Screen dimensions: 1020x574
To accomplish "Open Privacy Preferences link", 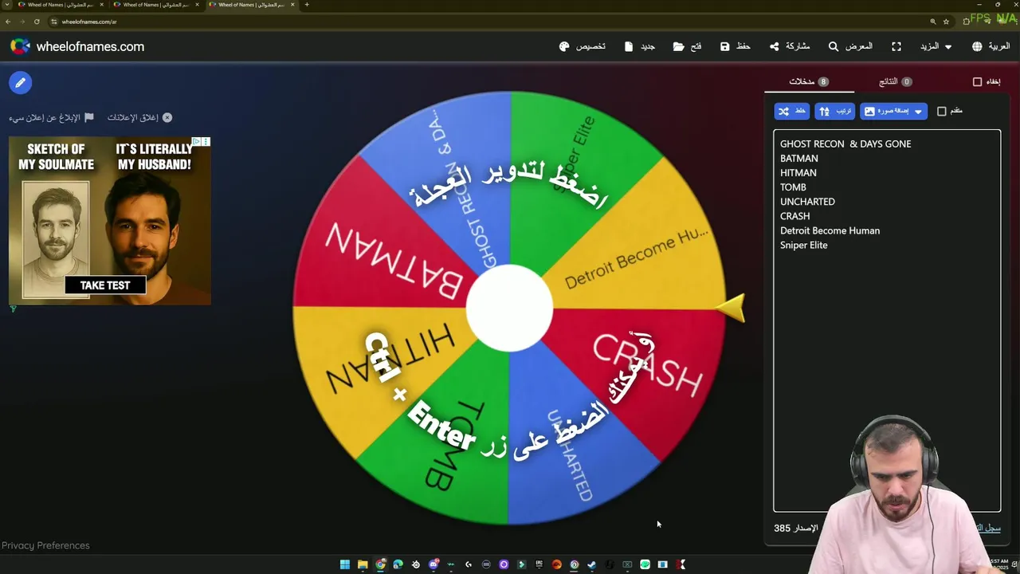I will (45, 545).
